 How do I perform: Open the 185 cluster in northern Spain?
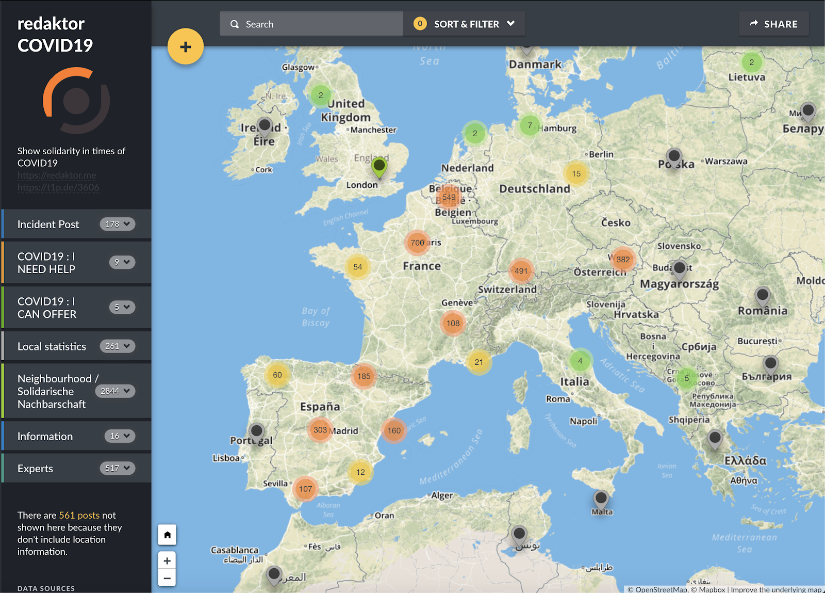364,376
